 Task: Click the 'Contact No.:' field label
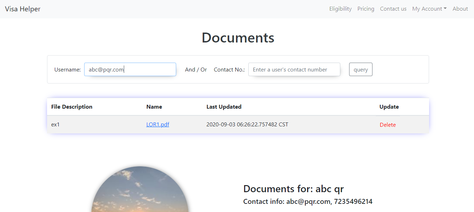coord(229,70)
